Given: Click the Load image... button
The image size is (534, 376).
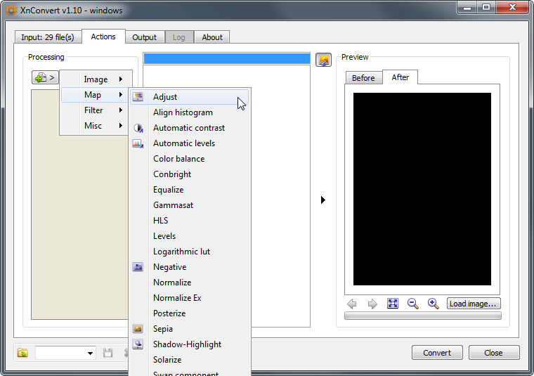Looking at the screenshot, I should (474, 304).
